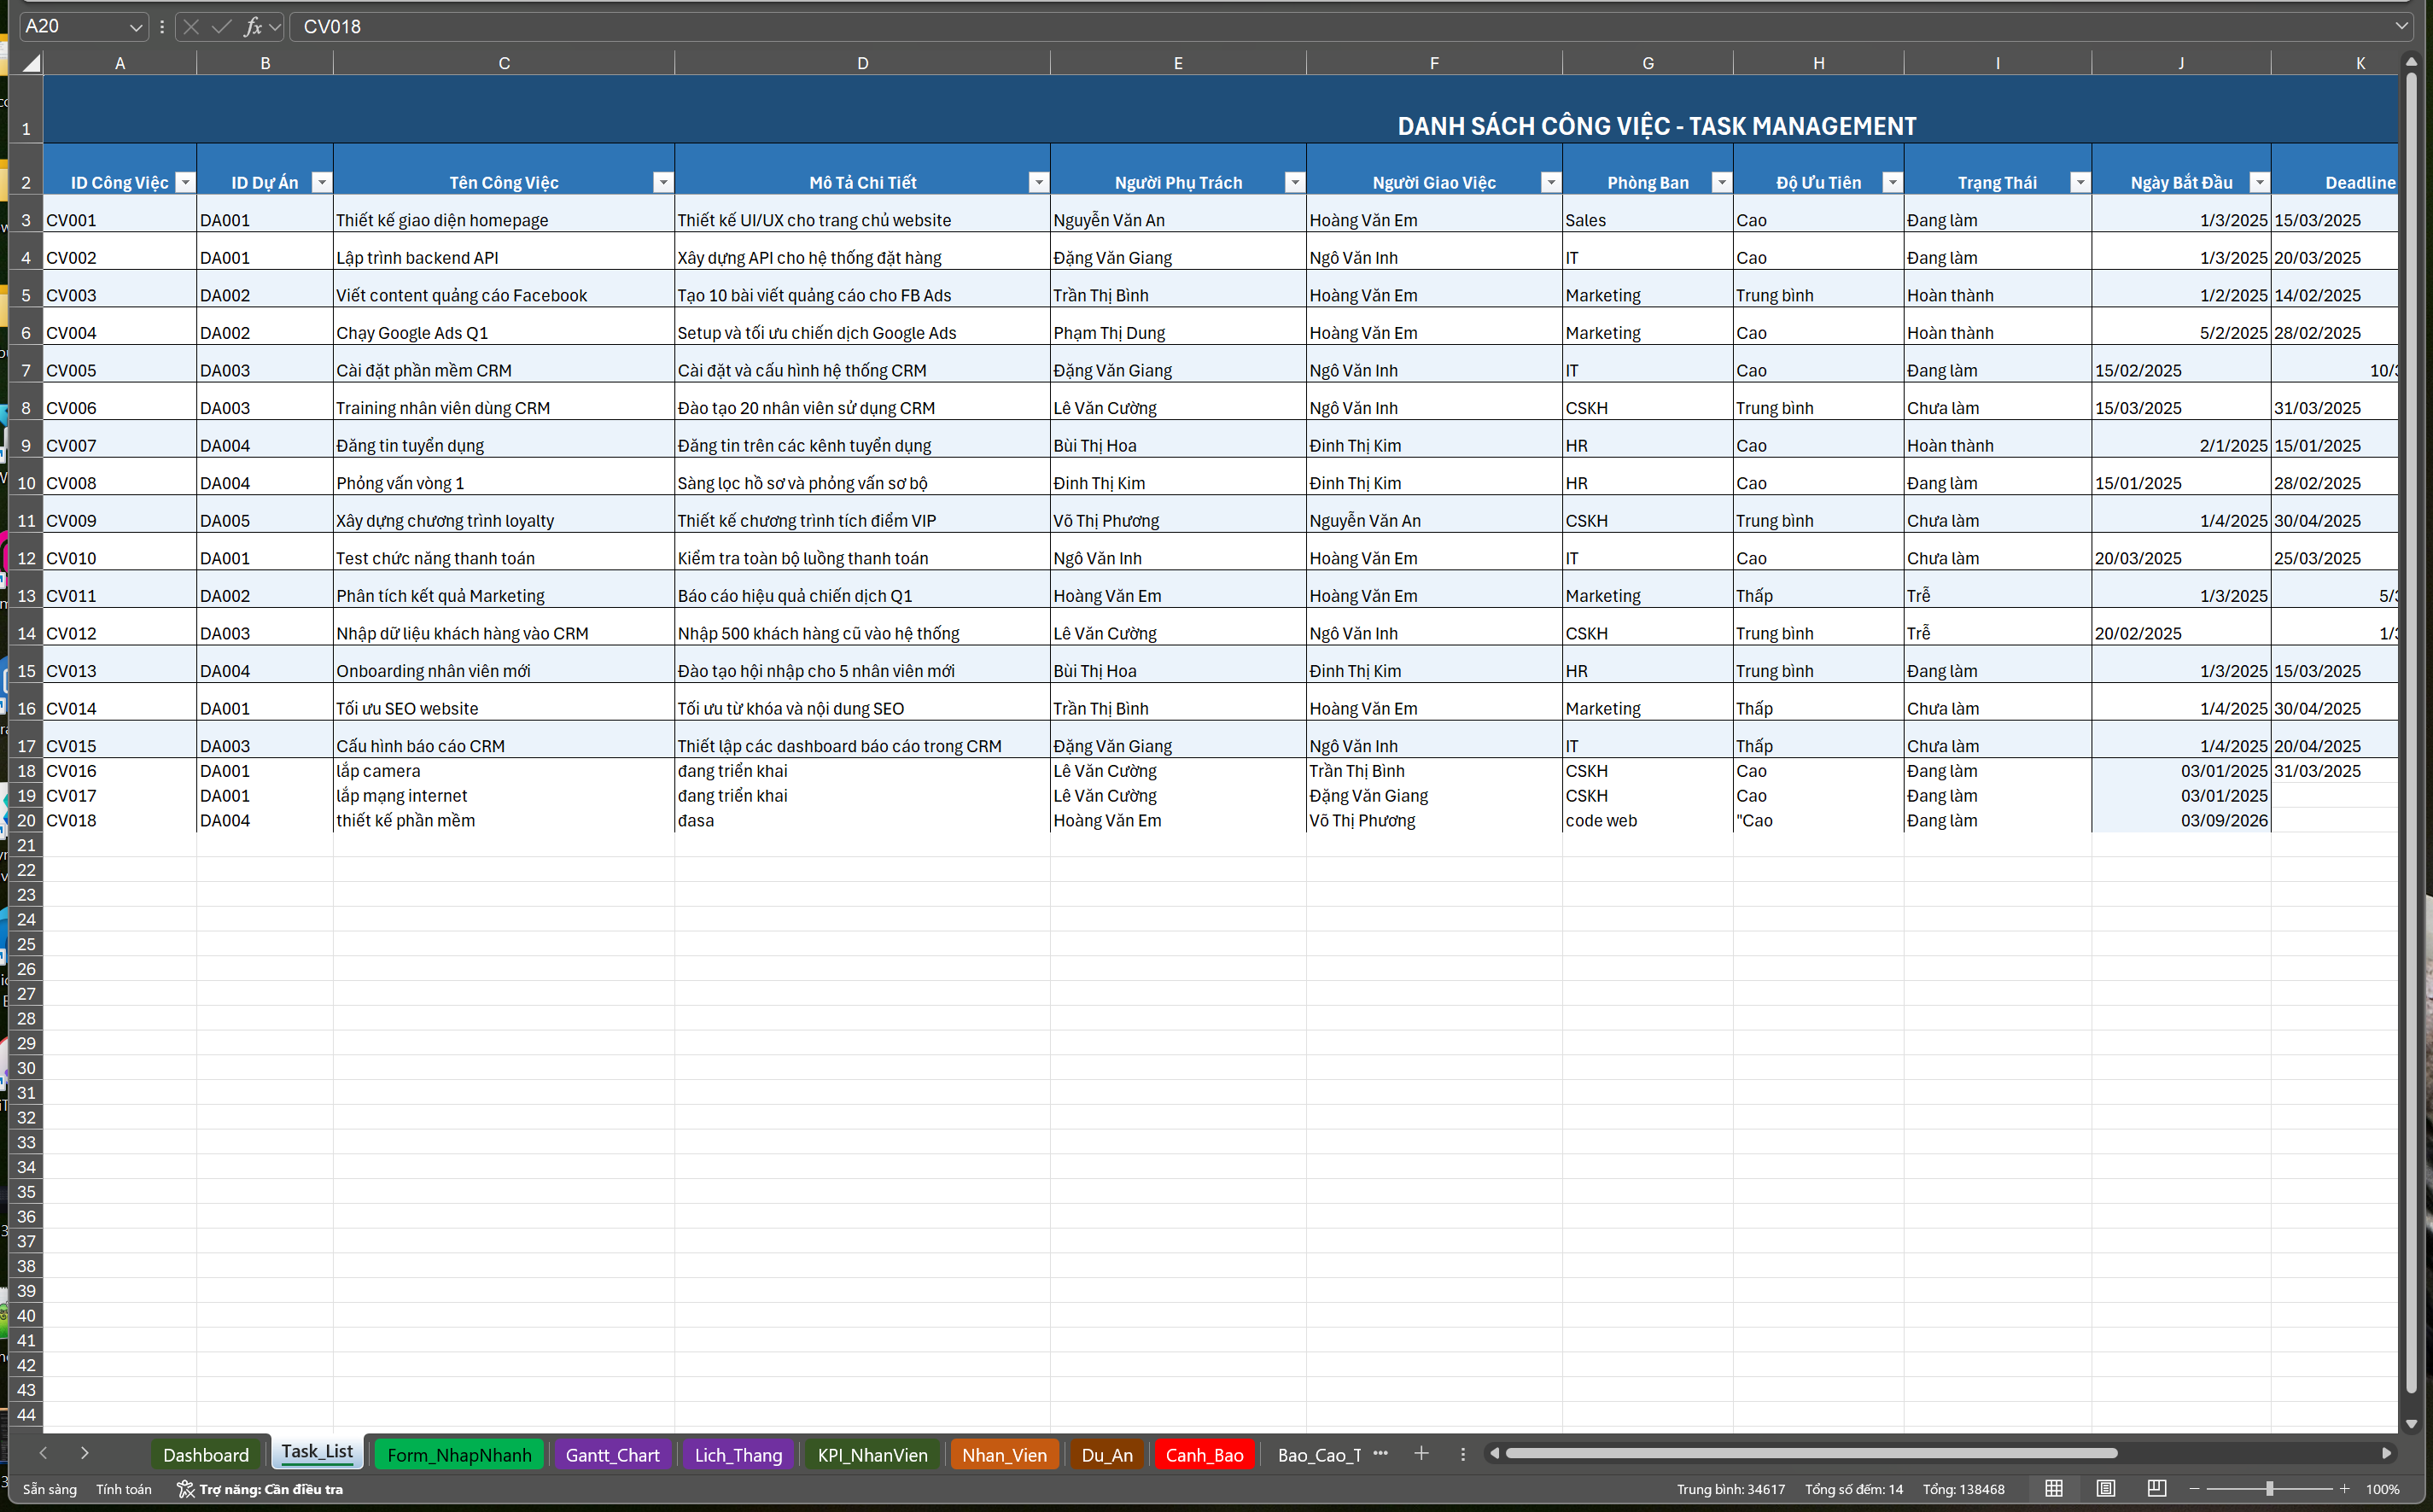Click the zoom slider handle
The height and width of the screenshot is (1512, 2433).
(x=2269, y=1489)
